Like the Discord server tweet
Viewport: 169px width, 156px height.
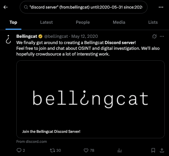(89, 150)
